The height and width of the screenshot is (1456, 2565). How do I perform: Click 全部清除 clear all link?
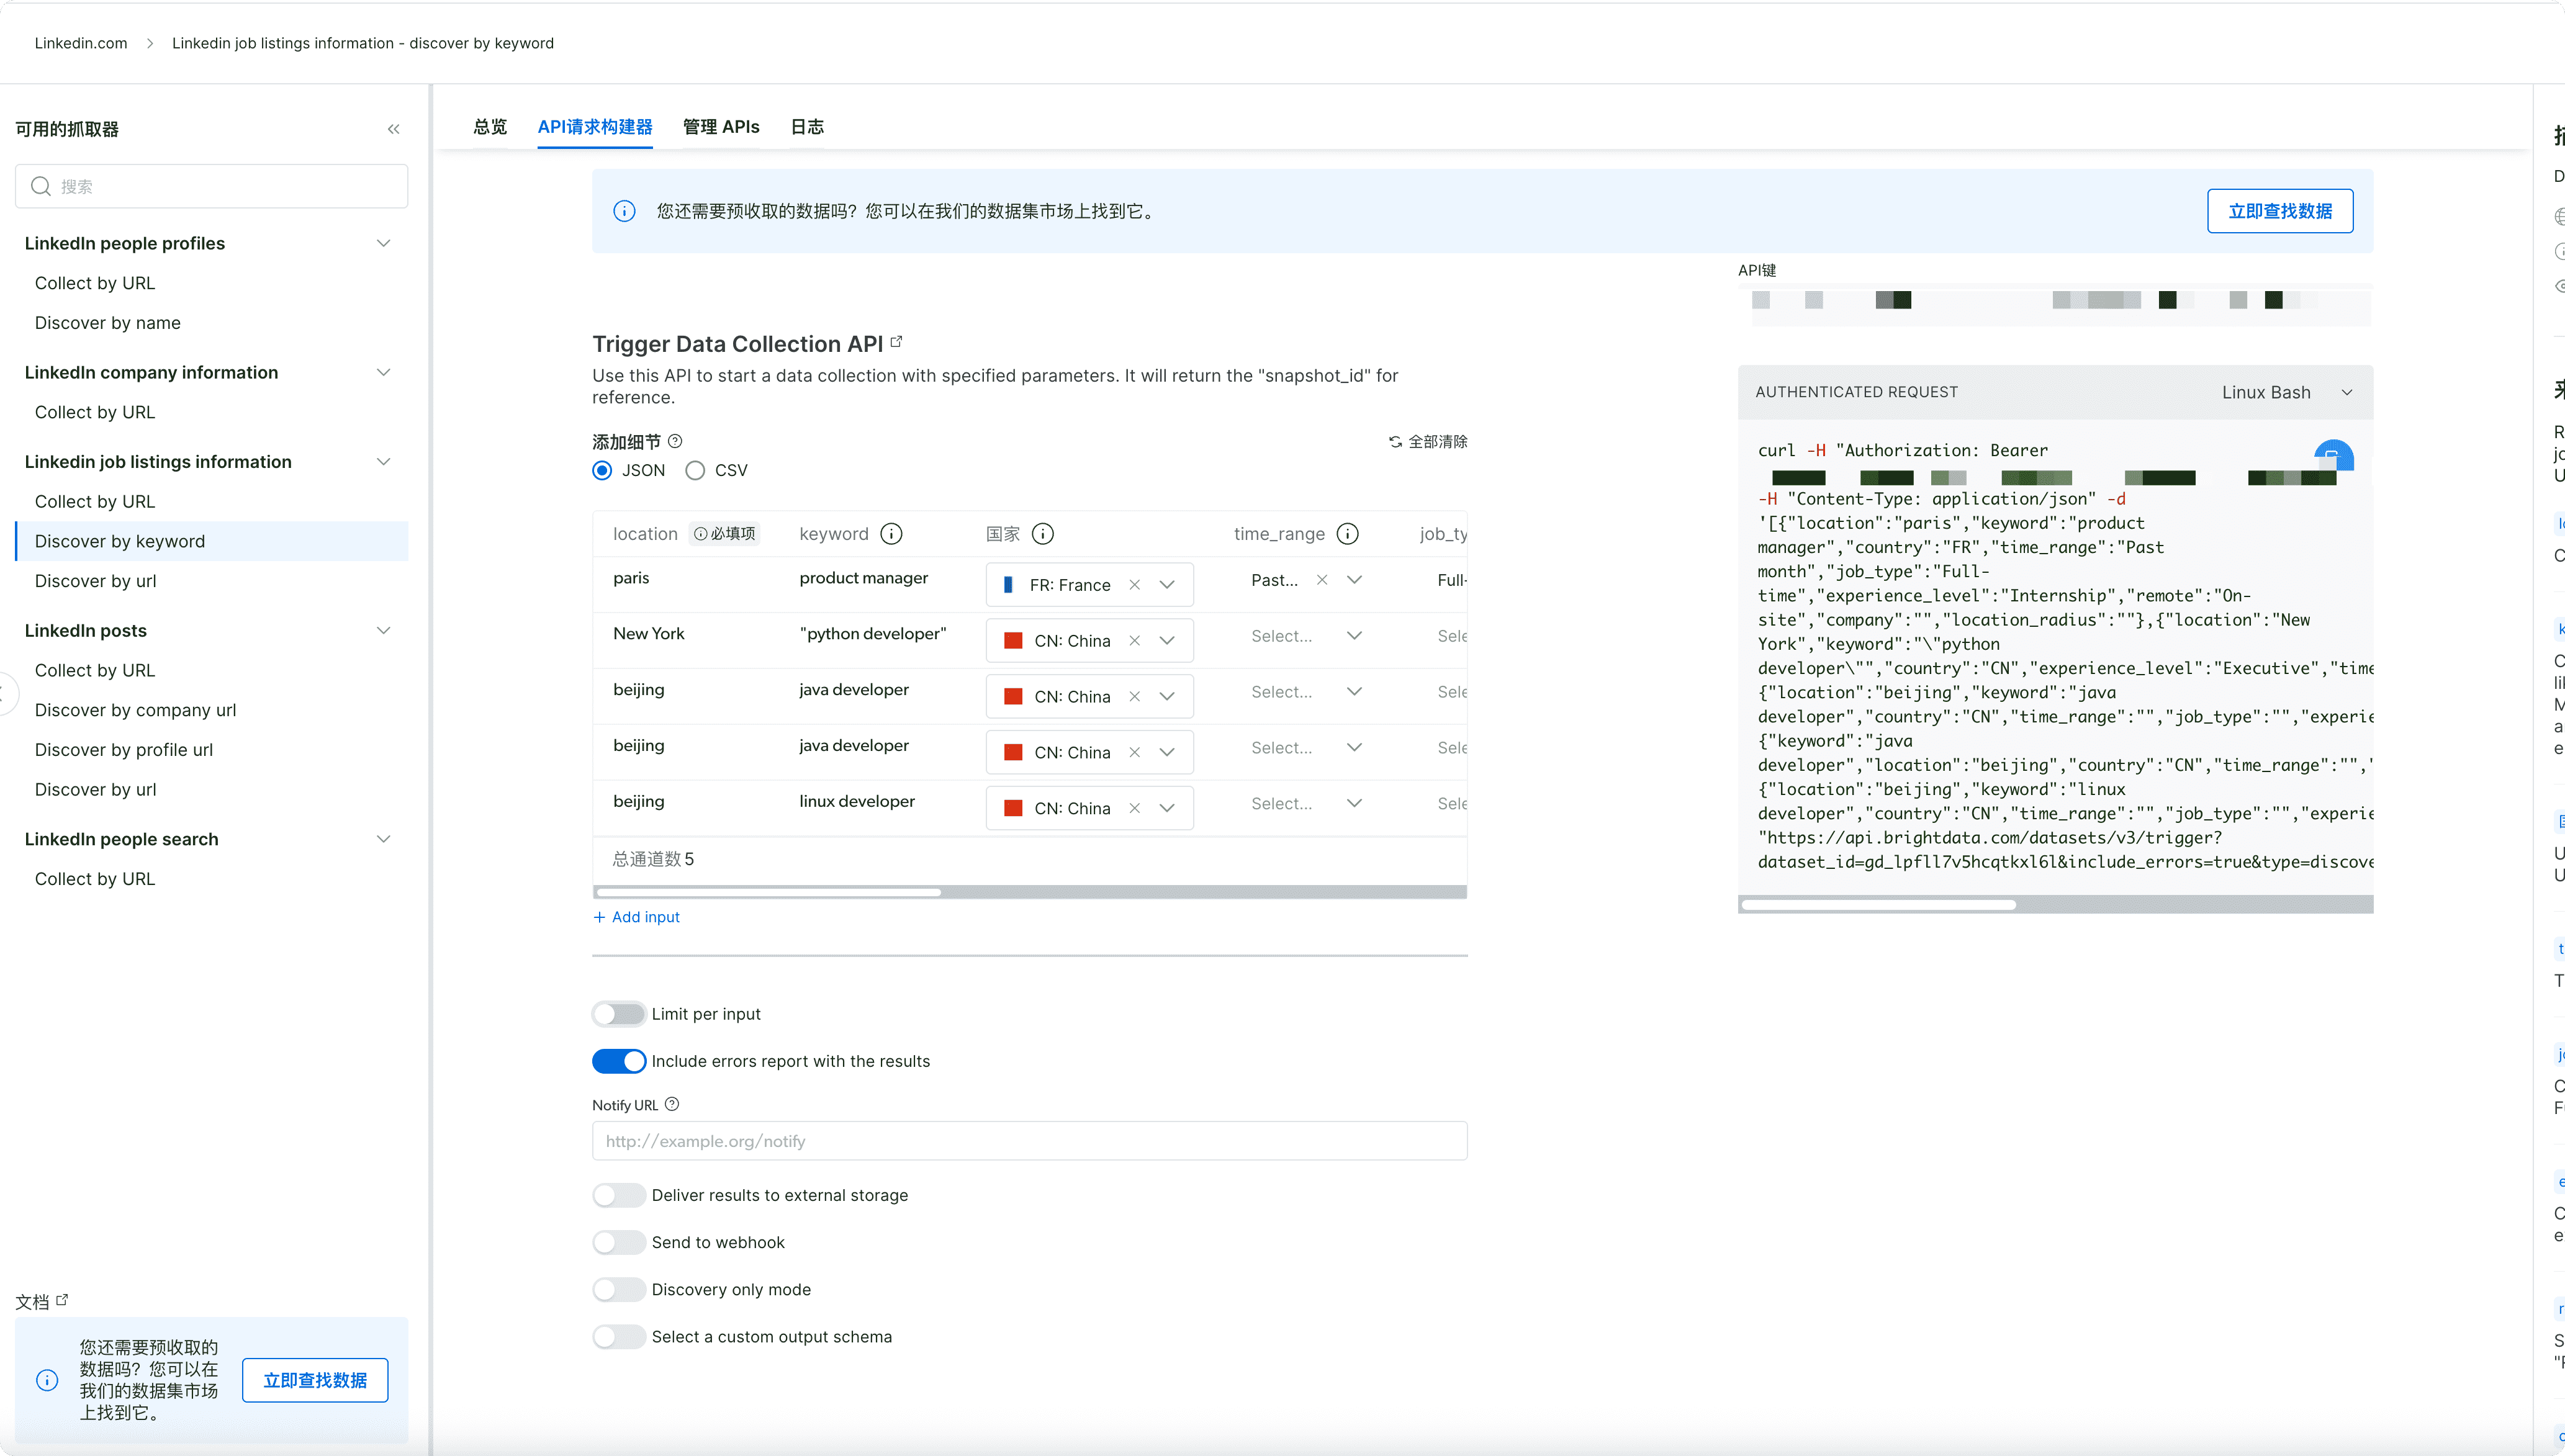click(x=1428, y=442)
